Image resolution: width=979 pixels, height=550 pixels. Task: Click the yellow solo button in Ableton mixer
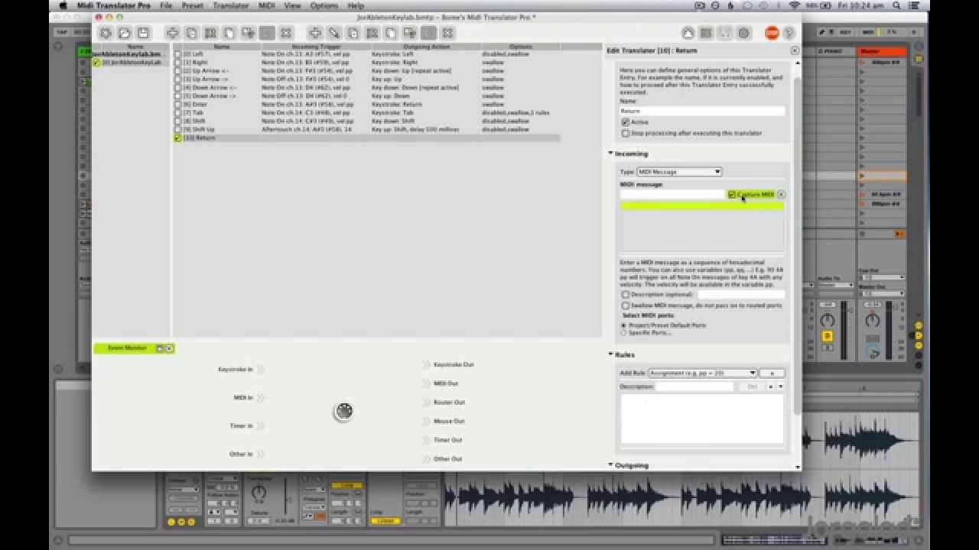tap(827, 336)
